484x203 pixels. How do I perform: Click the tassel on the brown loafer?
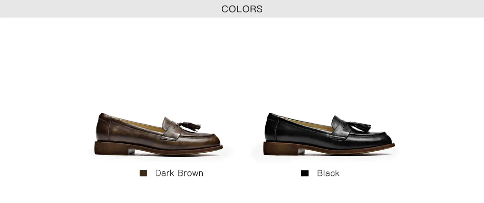(x=189, y=126)
